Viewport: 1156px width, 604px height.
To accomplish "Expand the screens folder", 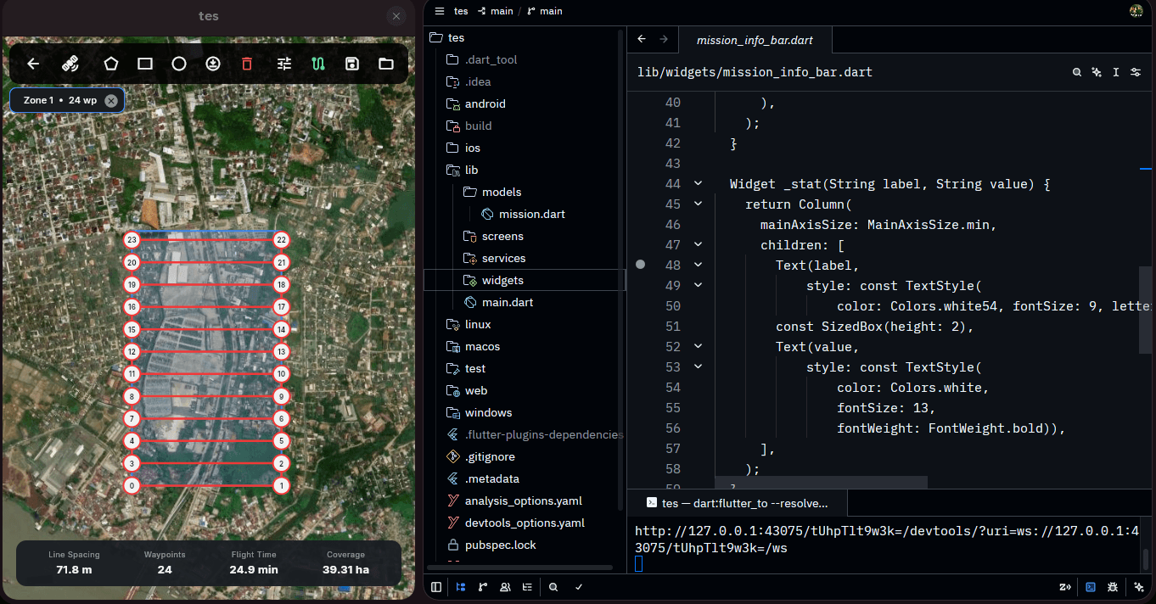I will pyautogui.click(x=524, y=236).
